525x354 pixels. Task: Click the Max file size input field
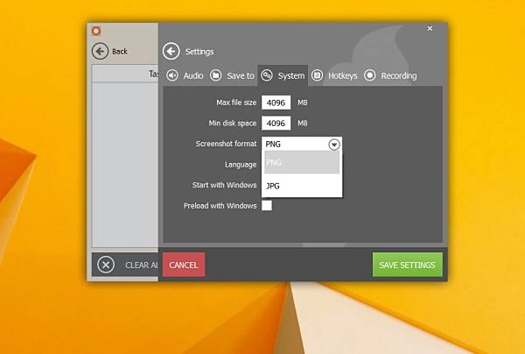pos(276,103)
